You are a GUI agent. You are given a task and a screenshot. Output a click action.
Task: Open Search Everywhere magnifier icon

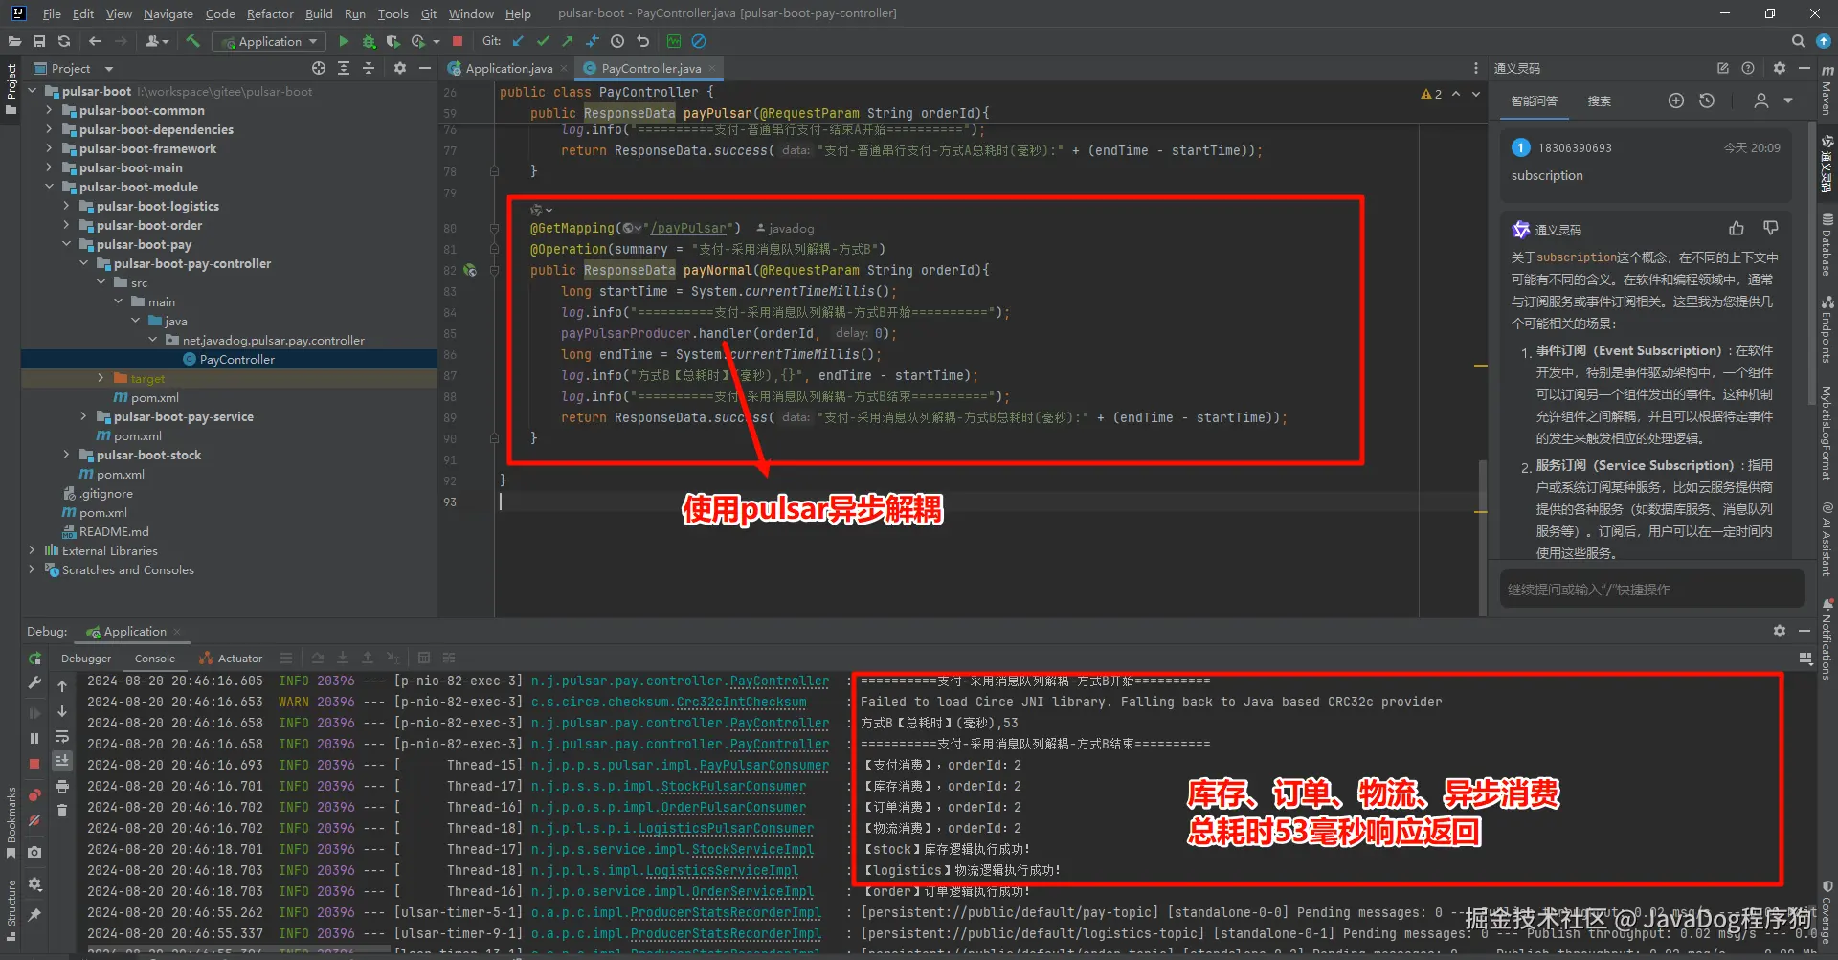pyautogui.click(x=1799, y=41)
